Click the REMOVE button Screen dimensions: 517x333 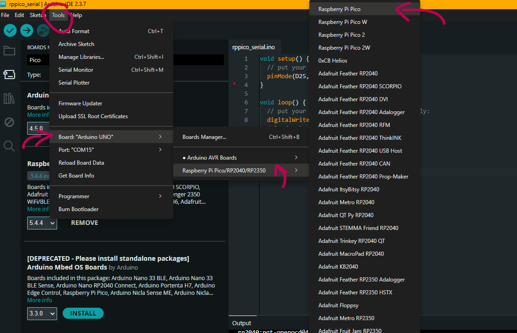pos(84,223)
